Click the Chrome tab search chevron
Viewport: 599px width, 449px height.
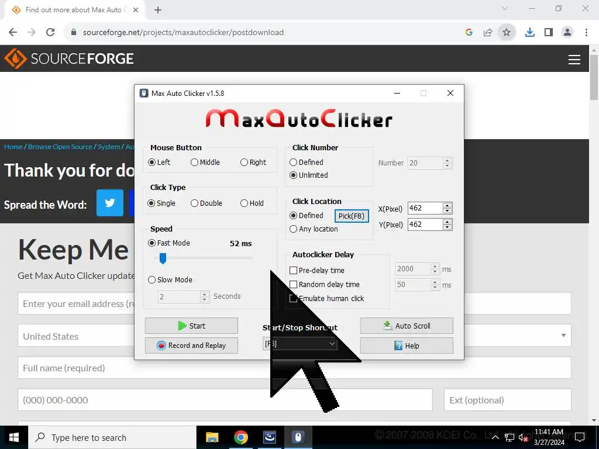(x=505, y=8)
